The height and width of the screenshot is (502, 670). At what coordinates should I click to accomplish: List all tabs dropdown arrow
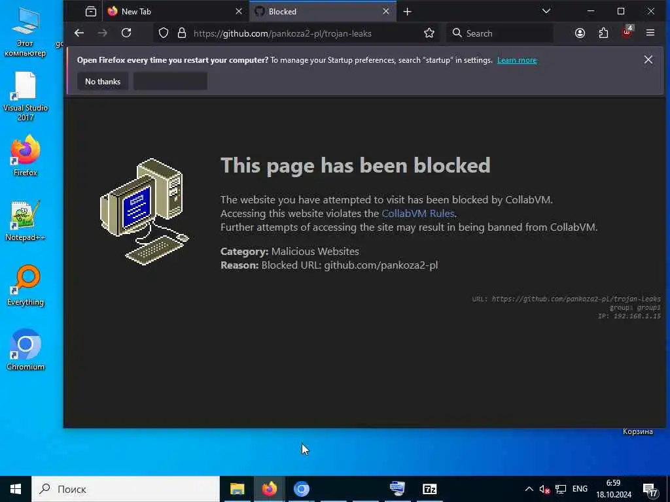tap(546, 11)
